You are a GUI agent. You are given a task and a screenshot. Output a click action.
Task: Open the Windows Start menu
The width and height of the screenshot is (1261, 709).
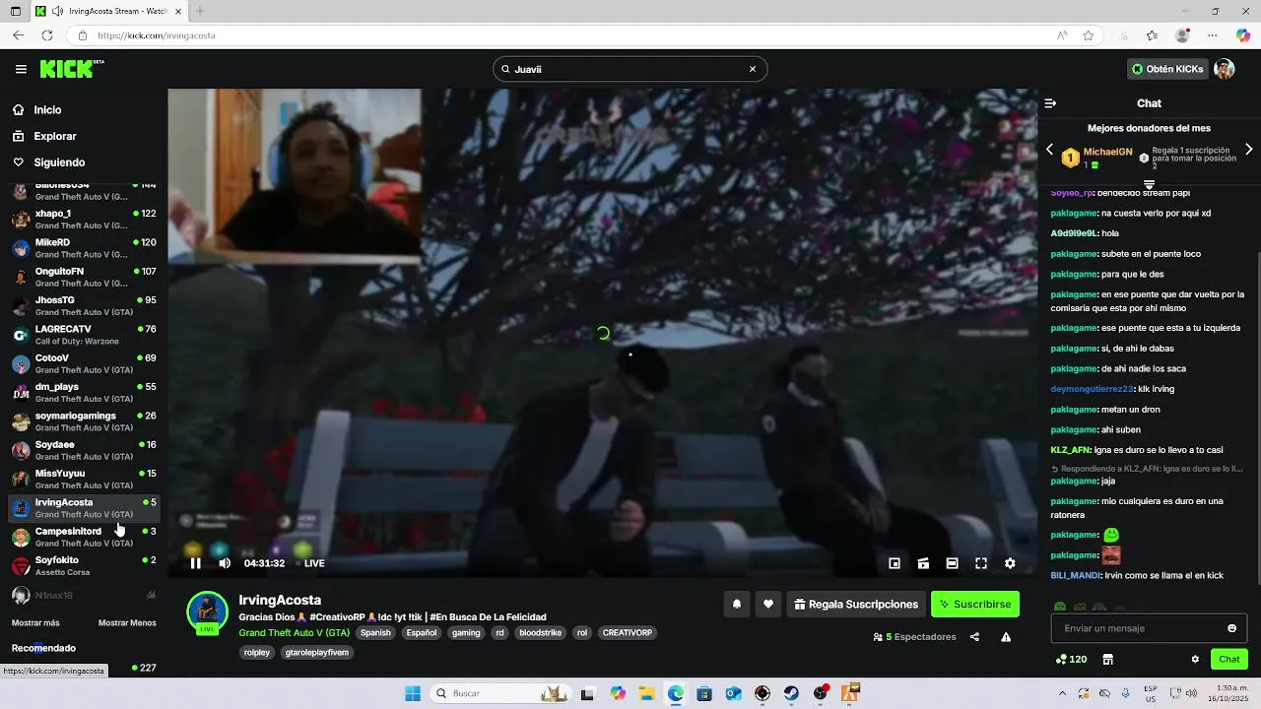pos(413,693)
